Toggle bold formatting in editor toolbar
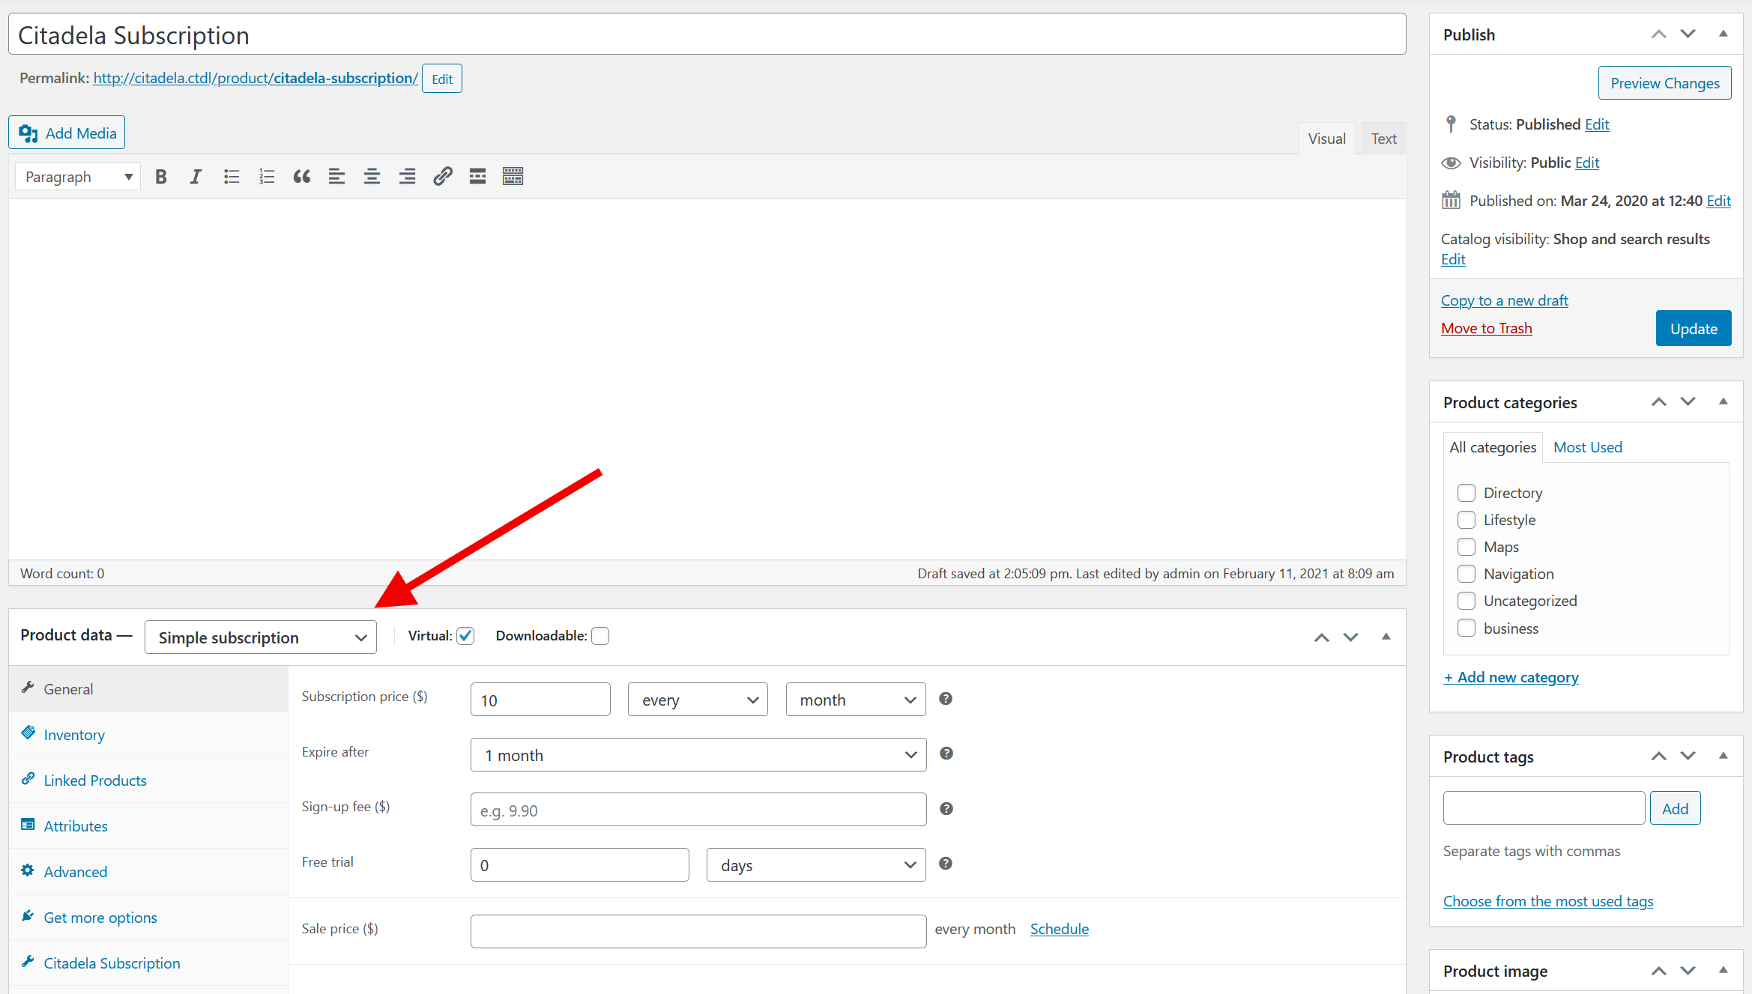This screenshot has height=994, width=1752. 160,177
